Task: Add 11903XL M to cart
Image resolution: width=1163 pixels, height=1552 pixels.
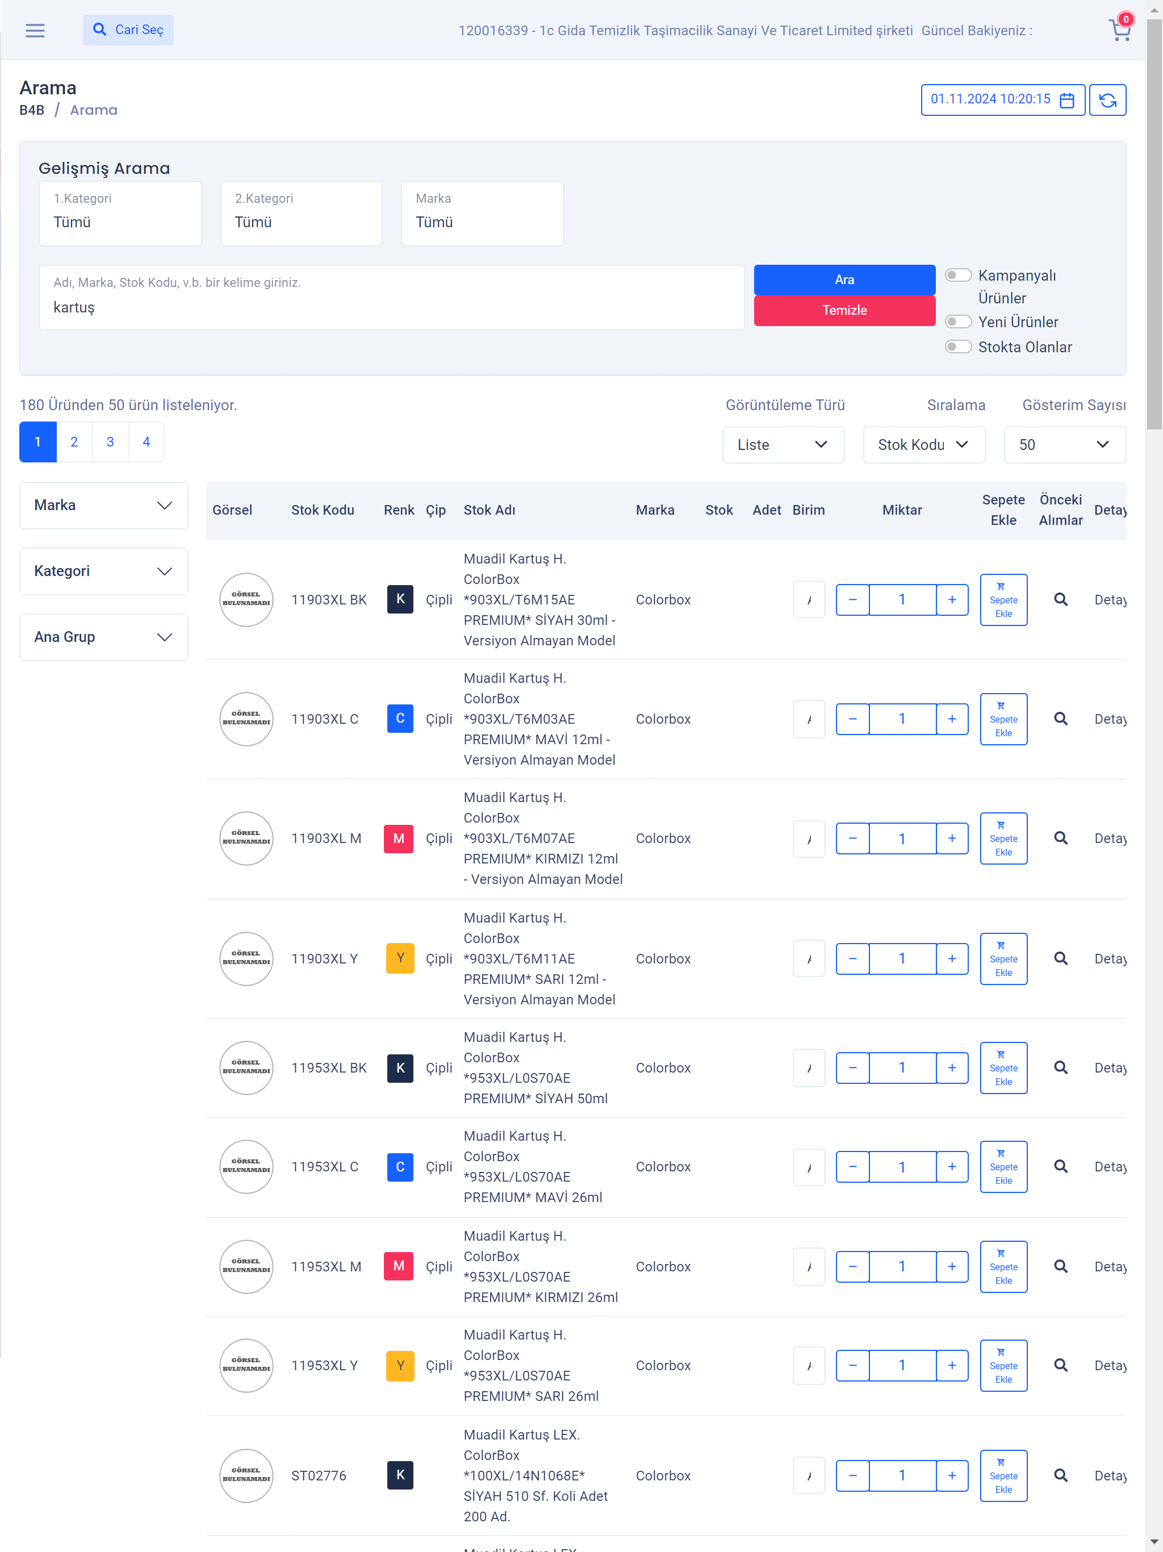Action: pyautogui.click(x=1003, y=838)
